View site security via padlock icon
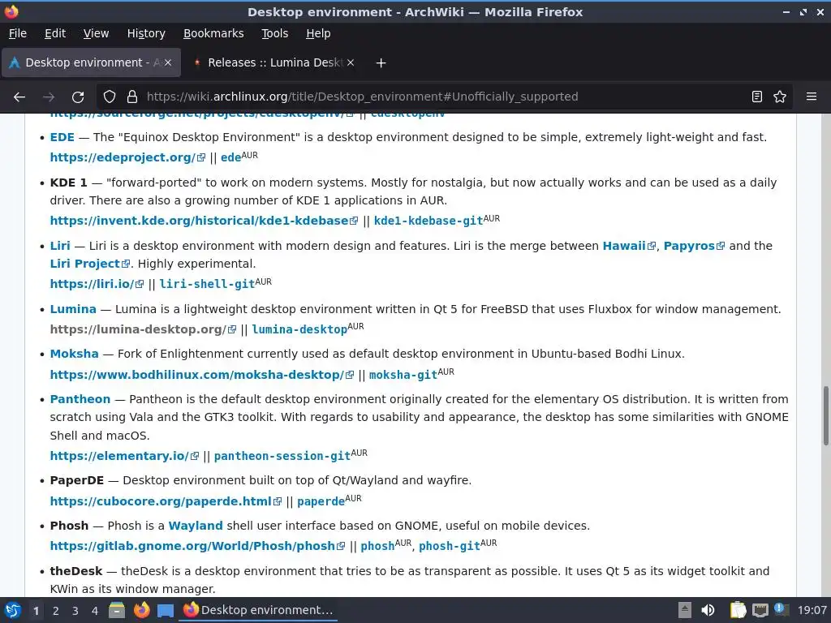The image size is (831, 623). [132, 97]
